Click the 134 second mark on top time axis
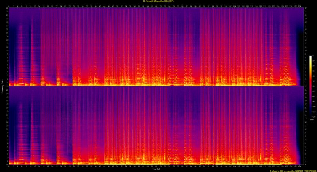This screenshot has height=172, width=317. 300,6
